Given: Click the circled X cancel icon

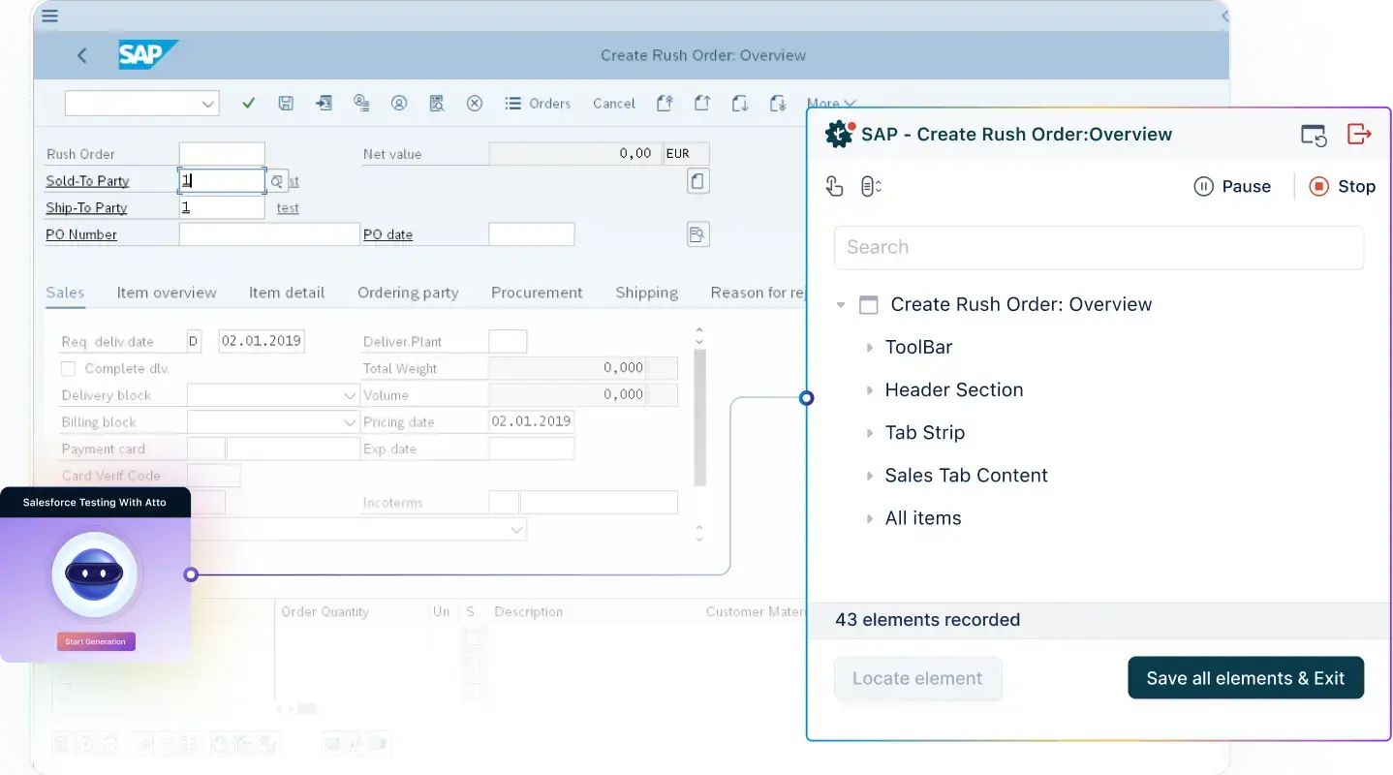Looking at the screenshot, I should (x=474, y=103).
